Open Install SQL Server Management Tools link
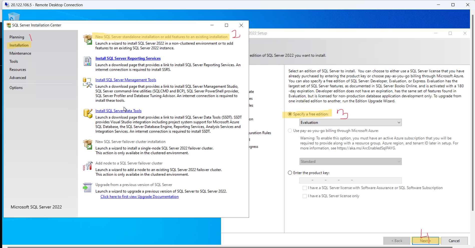 (x=126, y=80)
